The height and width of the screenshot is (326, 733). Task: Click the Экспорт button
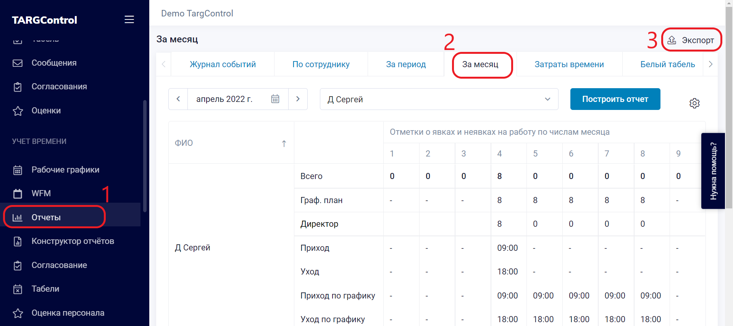tap(691, 40)
